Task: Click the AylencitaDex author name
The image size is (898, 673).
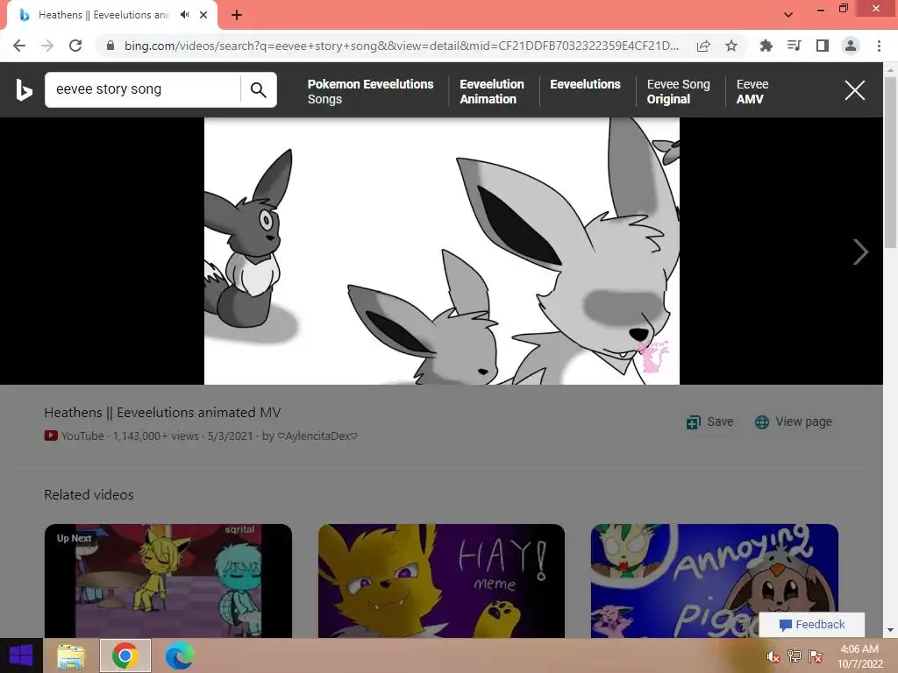Action: pos(317,436)
